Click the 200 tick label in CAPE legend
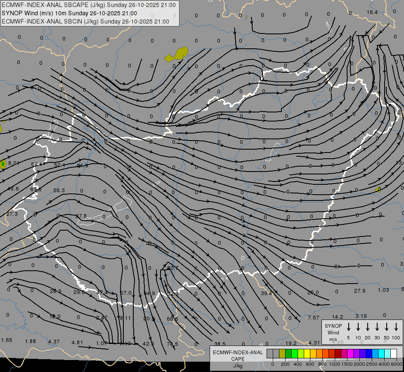This screenshot has height=372, width=404. coord(285,364)
